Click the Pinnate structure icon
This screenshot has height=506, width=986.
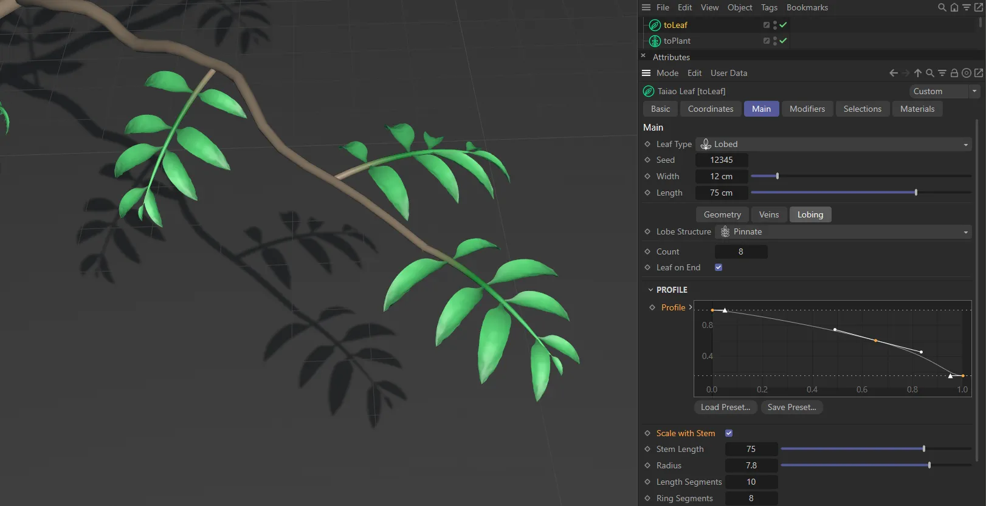pos(725,231)
